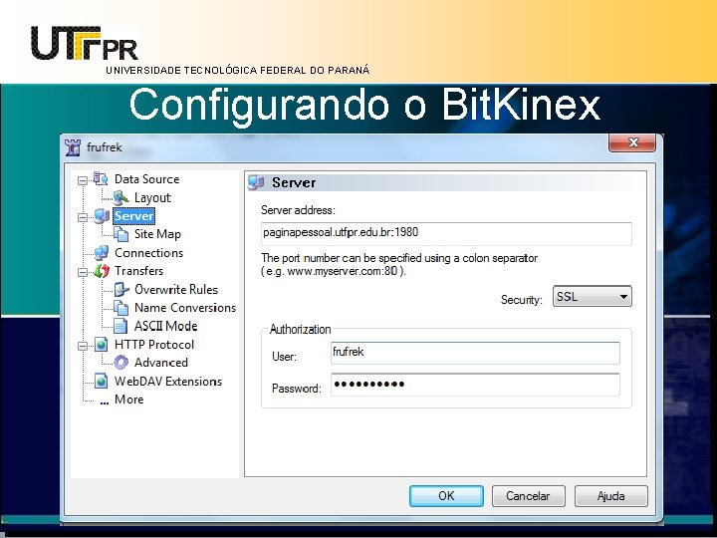Open the Connections settings page
This screenshot has height=538, width=717.
pyautogui.click(x=148, y=252)
